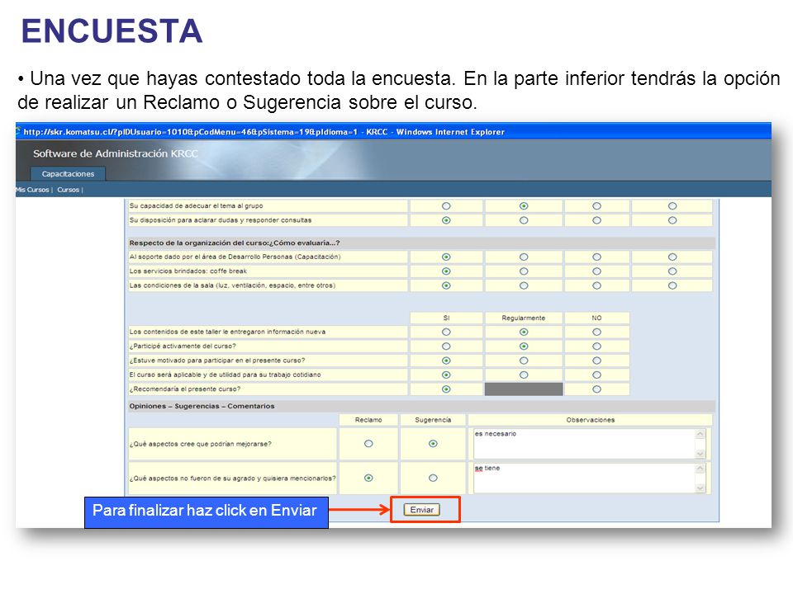Screen dimensions: 793x594
Task: Click 'Software de Administración KRCC' header title
Action: pyautogui.click(x=116, y=153)
